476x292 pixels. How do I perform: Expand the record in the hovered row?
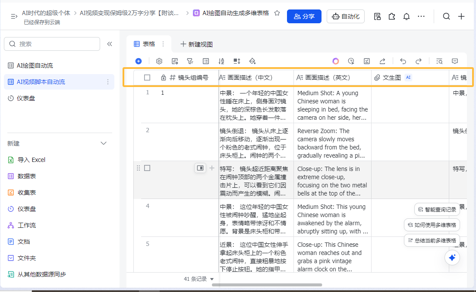coord(200,168)
